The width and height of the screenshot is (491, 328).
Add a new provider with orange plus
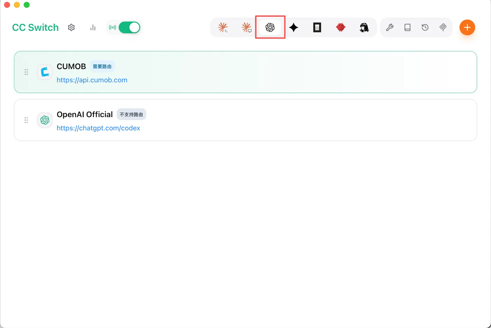pos(467,27)
